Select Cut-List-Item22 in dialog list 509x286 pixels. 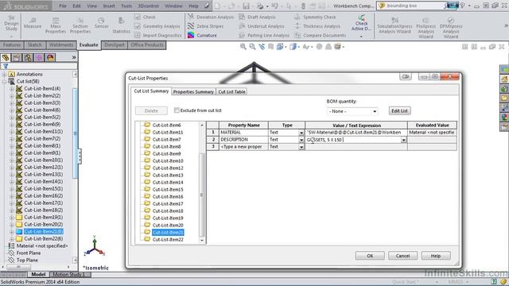(168, 240)
